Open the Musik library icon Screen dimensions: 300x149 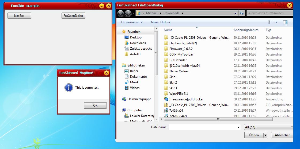[x=127, y=82]
